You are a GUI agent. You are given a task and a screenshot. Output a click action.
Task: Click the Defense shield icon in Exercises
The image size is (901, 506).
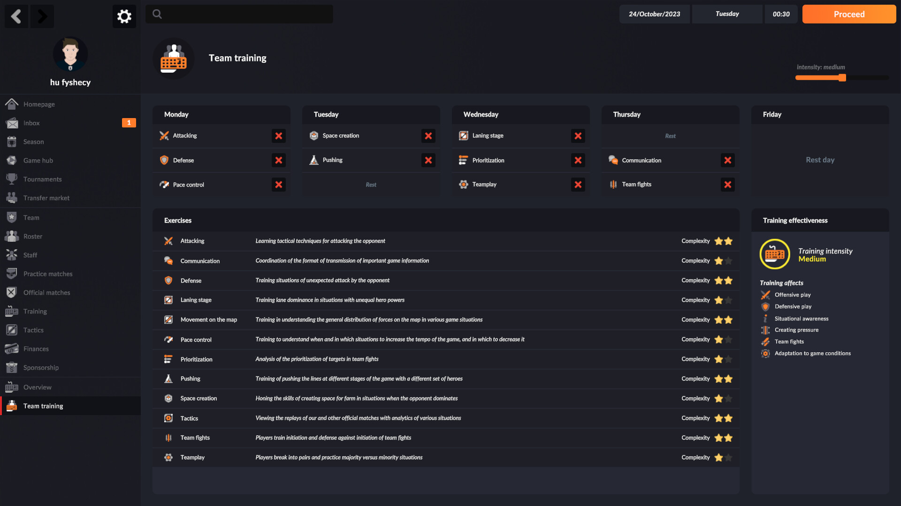tap(168, 280)
